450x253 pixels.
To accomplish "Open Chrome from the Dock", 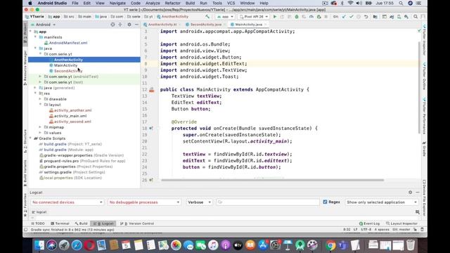I will click(330, 245).
